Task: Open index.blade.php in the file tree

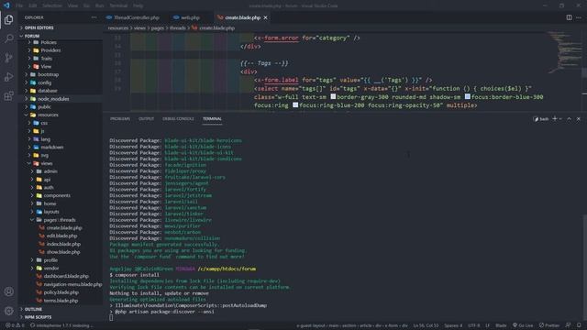Action: (63, 244)
